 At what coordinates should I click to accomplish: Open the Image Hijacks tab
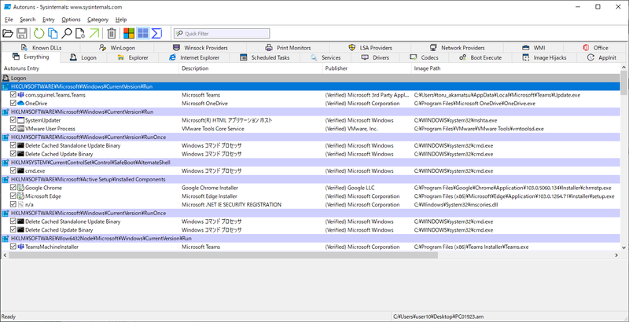[544, 57]
